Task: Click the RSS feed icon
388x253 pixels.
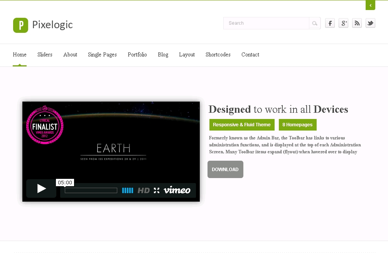Action: [357, 23]
